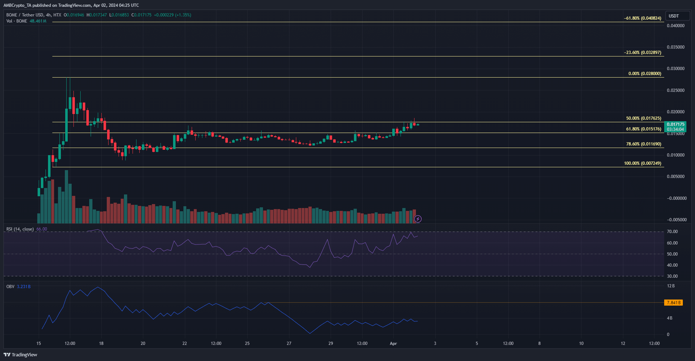
Task: Click the Vol · BOME indicator label
Action: (x=17, y=21)
